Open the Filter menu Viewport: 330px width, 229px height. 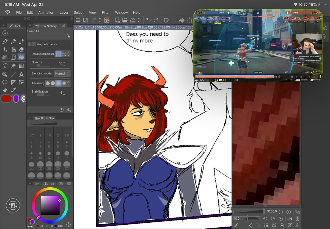(106, 12)
